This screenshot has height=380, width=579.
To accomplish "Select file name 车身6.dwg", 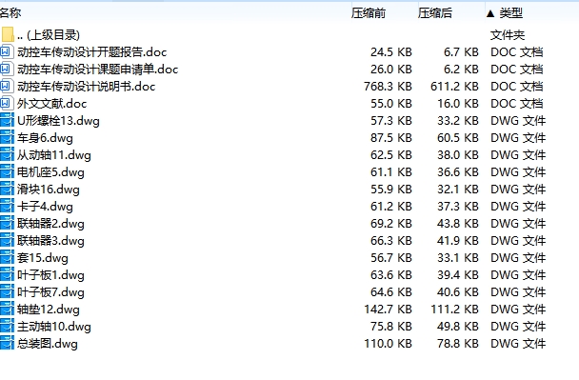I will [45, 138].
